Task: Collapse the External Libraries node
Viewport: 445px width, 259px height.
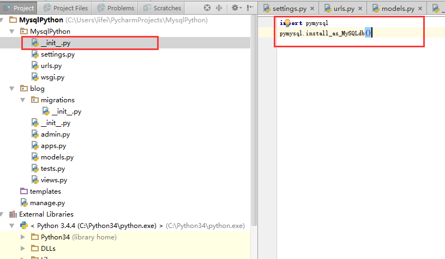Action: tap(2, 214)
